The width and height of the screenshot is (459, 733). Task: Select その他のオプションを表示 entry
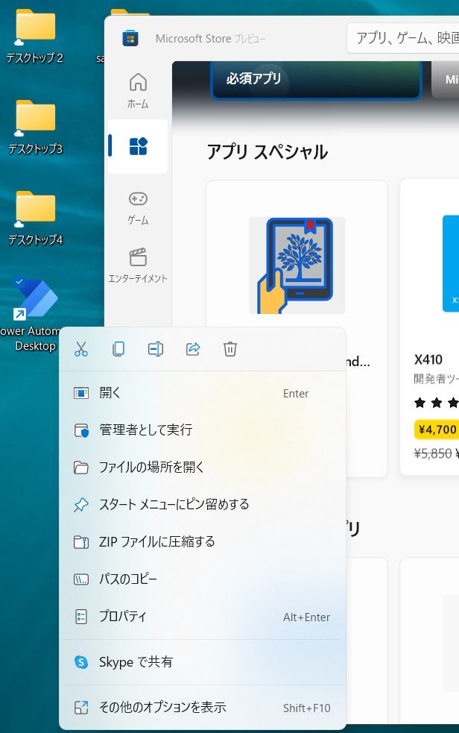pyautogui.click(x=202, y=708)
